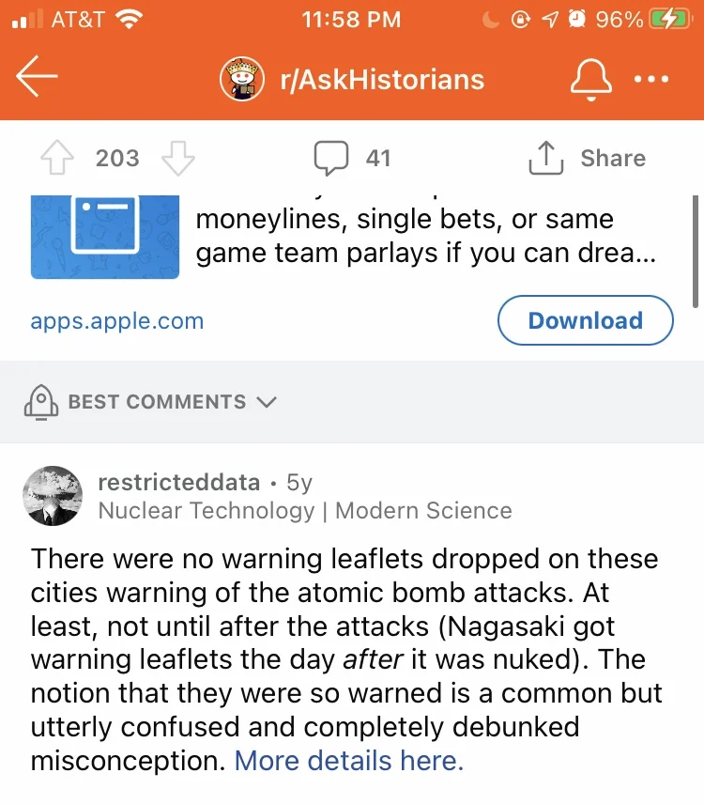Open restricteddata's profile avatar
Viewport: 704px width, 804px height.
pos(53,496)
